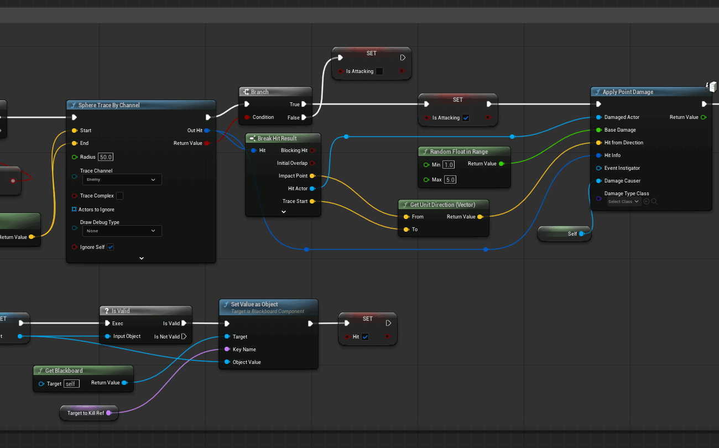The height and width of the screenshot is (448, 719).
Task: Click Self node output pin
Action: [581, 234]
